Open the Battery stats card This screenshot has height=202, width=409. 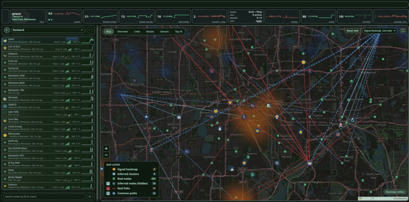point(355,16)
